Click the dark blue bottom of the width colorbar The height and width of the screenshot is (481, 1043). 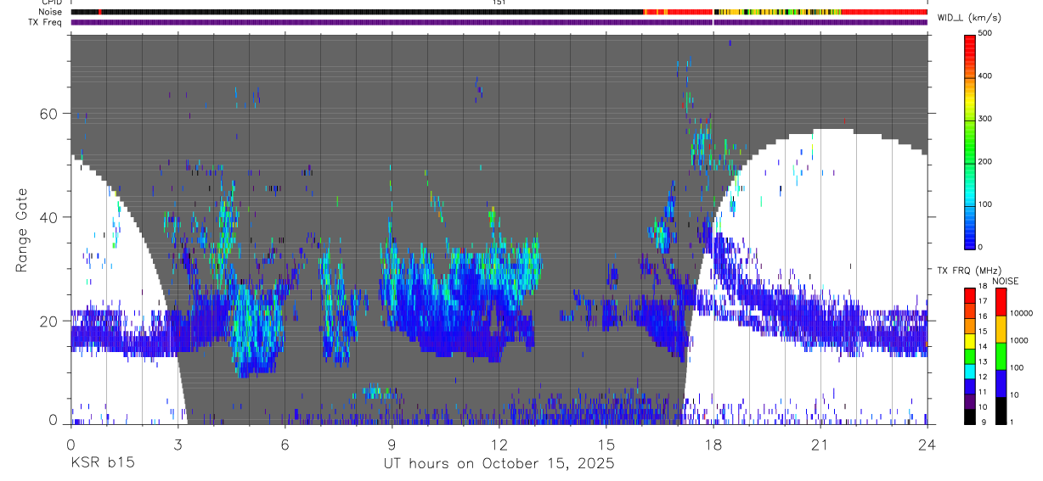click(x=970, y=238)
